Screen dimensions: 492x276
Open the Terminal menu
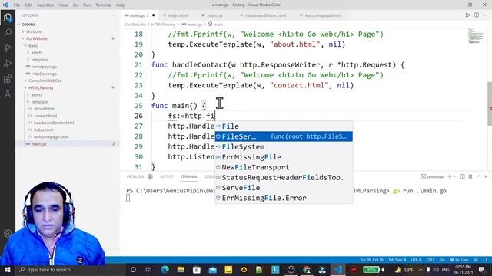coord(103,5)
